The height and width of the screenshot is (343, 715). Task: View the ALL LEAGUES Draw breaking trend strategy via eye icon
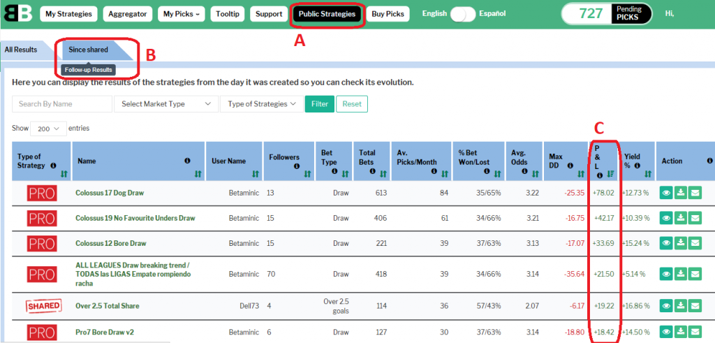click(x=666, y=274)
